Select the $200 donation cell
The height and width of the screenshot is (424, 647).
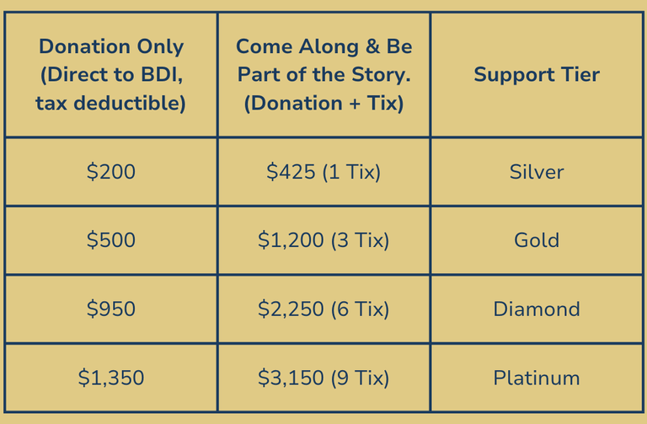click(x=111, y=171)
